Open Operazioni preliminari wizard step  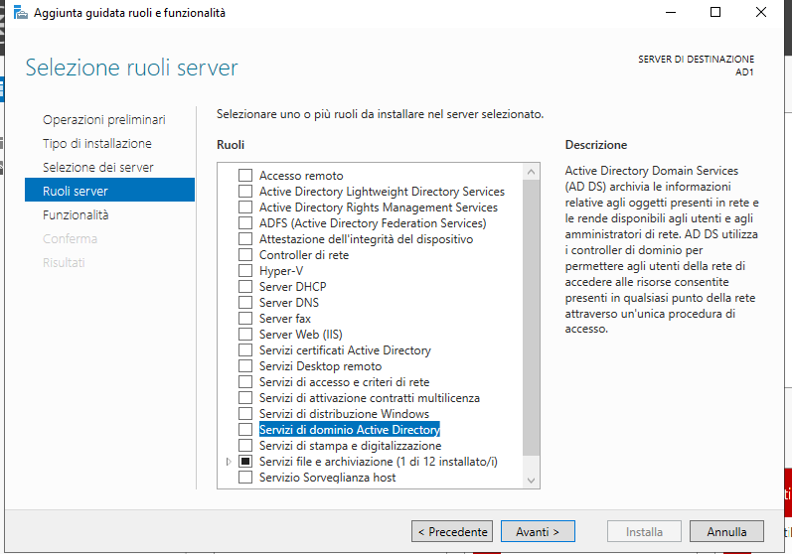pos(104,119)
